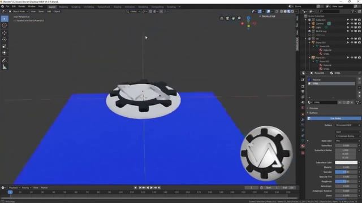
Task: Open the Tool properties tab icon
Action: (303, 80)
